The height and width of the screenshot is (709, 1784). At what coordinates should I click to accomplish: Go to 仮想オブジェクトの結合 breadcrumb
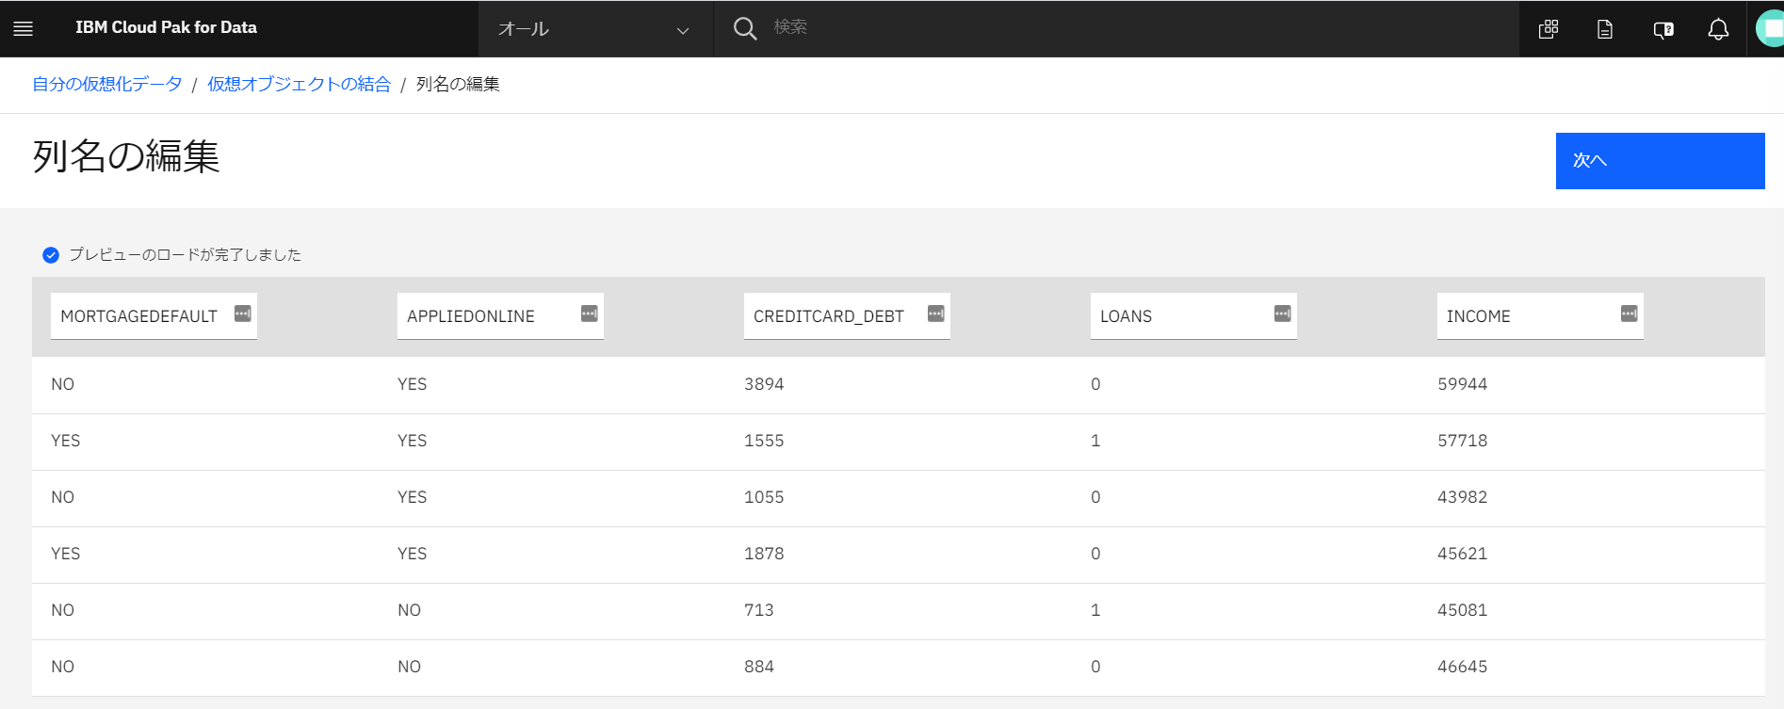[x=299, y=85]
